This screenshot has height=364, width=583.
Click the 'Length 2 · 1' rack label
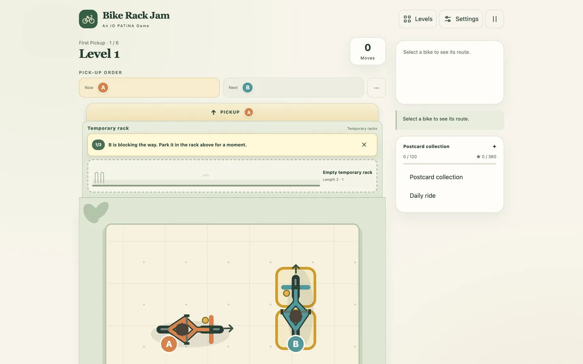[x=333, y=180]
